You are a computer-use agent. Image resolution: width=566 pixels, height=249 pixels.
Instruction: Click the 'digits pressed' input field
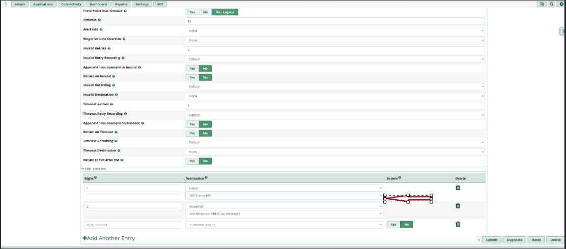tap(133, 225)
